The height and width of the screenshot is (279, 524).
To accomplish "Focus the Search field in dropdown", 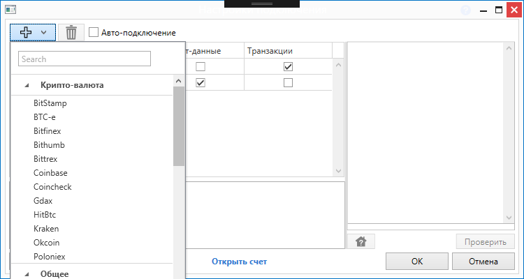I will (85, 59).
